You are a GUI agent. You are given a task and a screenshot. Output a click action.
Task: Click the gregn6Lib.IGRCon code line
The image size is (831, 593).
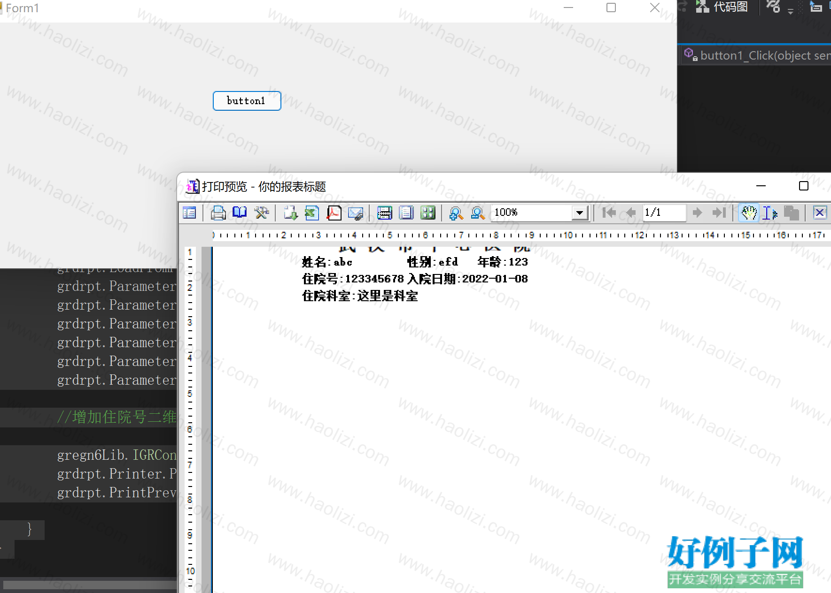point(116,455)
